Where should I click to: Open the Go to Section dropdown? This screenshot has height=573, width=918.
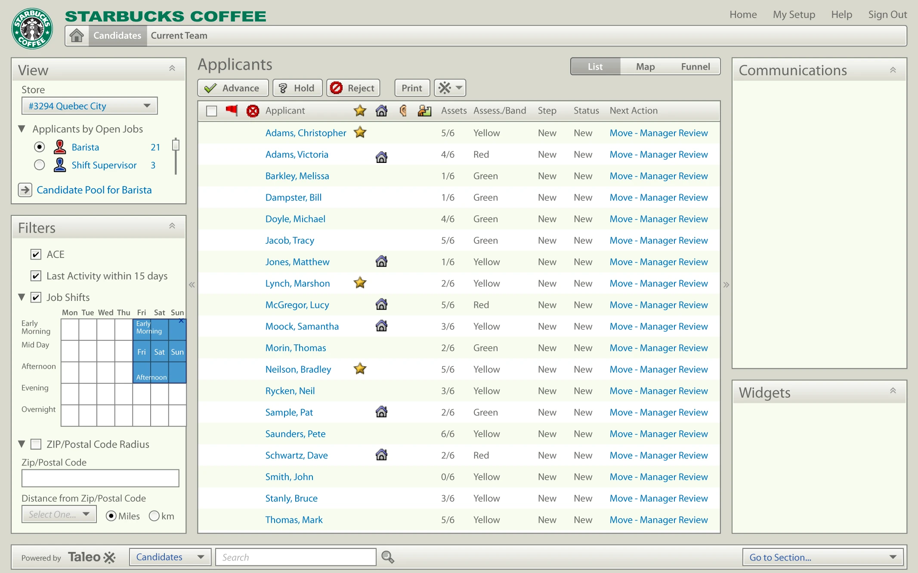coord(823,557)
